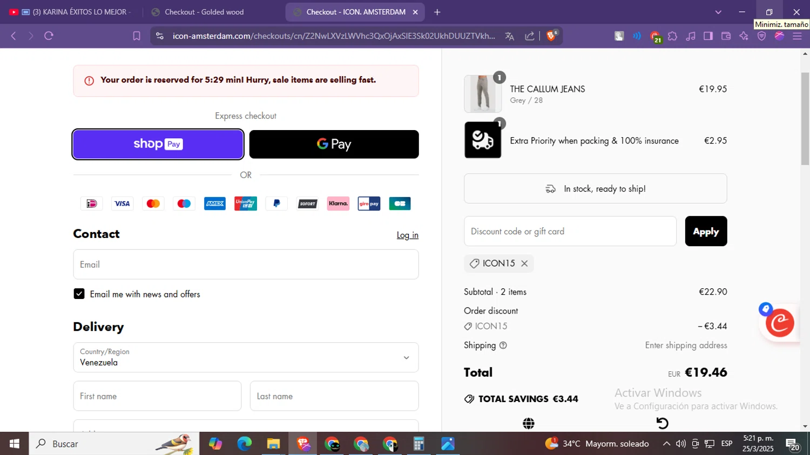
Task: Click the Klarna payment icon
Action: point(338,203)
